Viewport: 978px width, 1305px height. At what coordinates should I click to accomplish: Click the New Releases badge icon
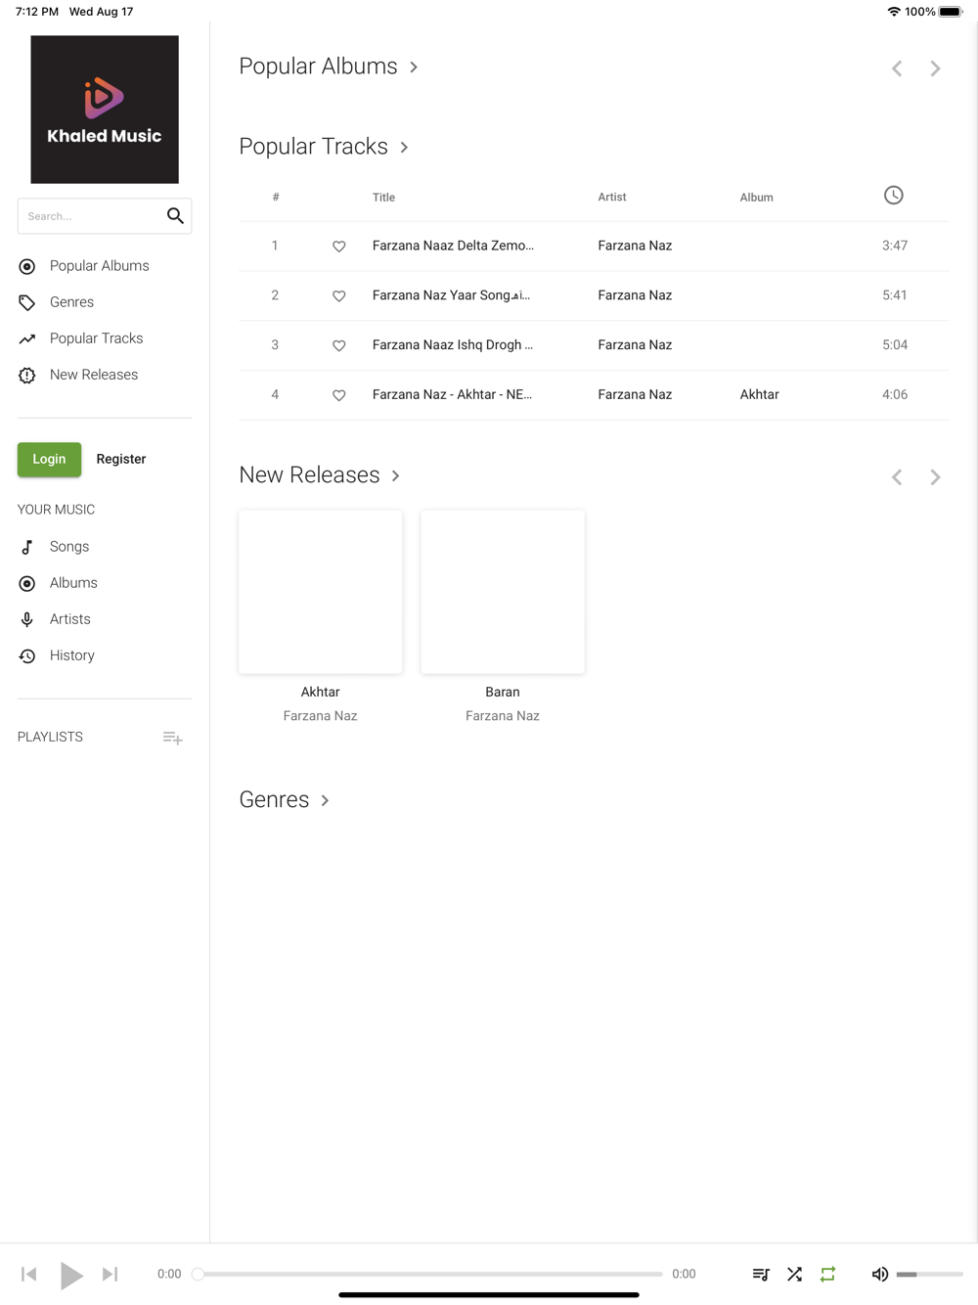(27, 375)
